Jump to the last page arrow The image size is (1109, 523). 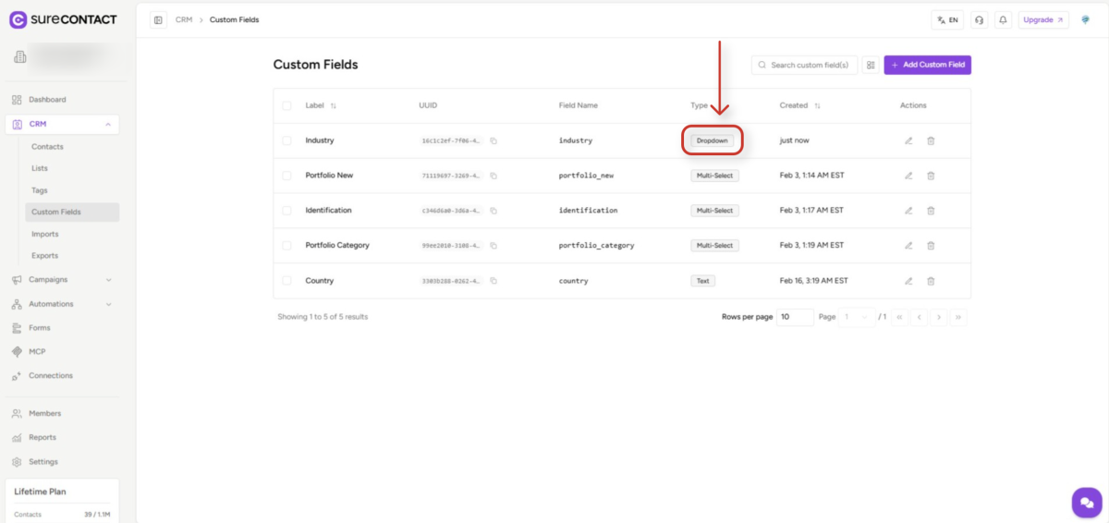pos(958,317)
